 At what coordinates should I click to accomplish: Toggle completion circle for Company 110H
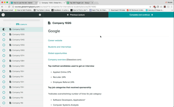[x=4, y=71]
